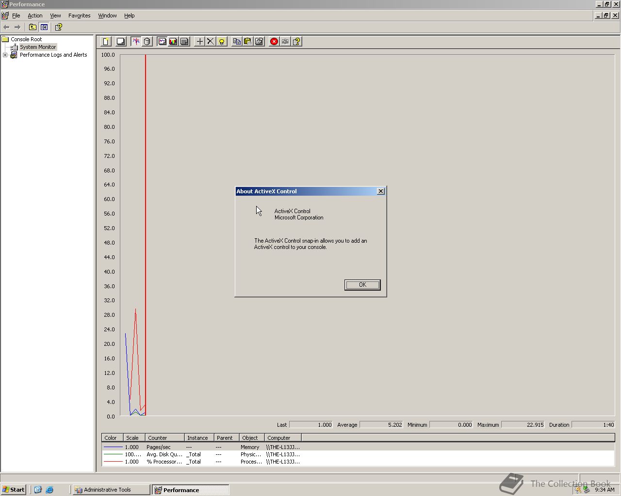The image size is (621, 496).
Task: Select the Console Root tree node
Action: click(26, 39)
